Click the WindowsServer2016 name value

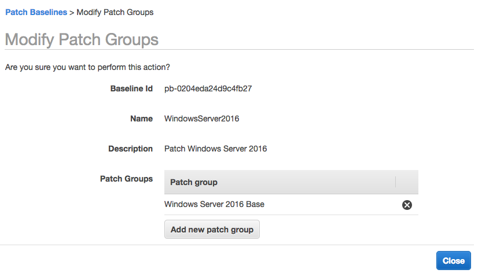pos(201,119)
